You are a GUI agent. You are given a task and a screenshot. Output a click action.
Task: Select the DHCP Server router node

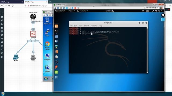click(x=33, y=17)
